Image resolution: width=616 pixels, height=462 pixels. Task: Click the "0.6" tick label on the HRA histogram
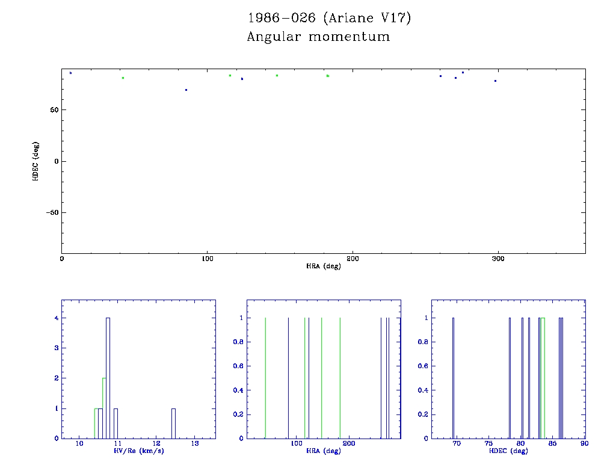tap(238, 366)
